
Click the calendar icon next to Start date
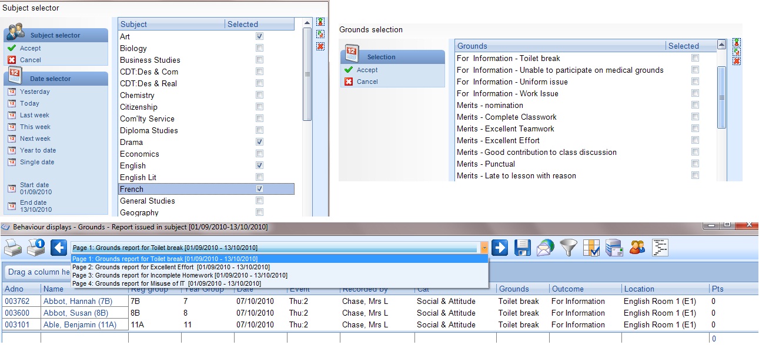pyautogui.click(x=12, y=188)
